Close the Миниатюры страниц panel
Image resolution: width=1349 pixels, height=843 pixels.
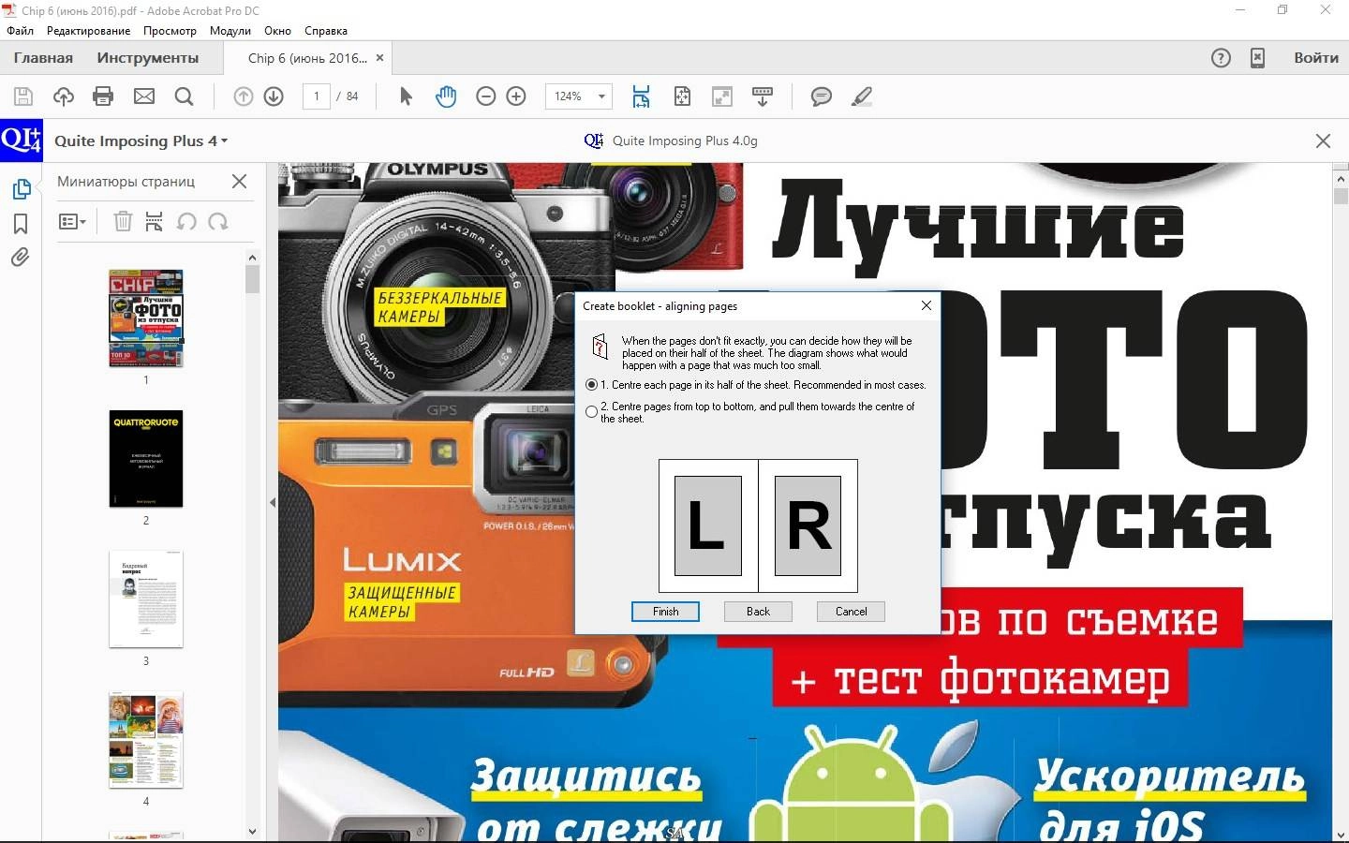(x=239, y=182)
